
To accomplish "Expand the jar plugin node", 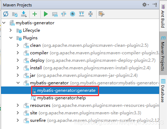I will [18, 75].
